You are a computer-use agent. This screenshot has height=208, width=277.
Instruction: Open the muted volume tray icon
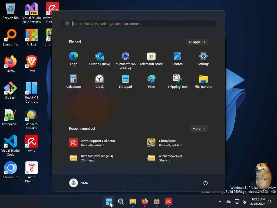[244, 201]
